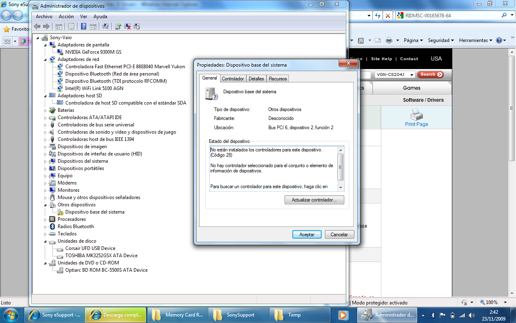516x323 pixels.
Task: Click the Actualizar controlador button
Action: click(x=314, y=200)
